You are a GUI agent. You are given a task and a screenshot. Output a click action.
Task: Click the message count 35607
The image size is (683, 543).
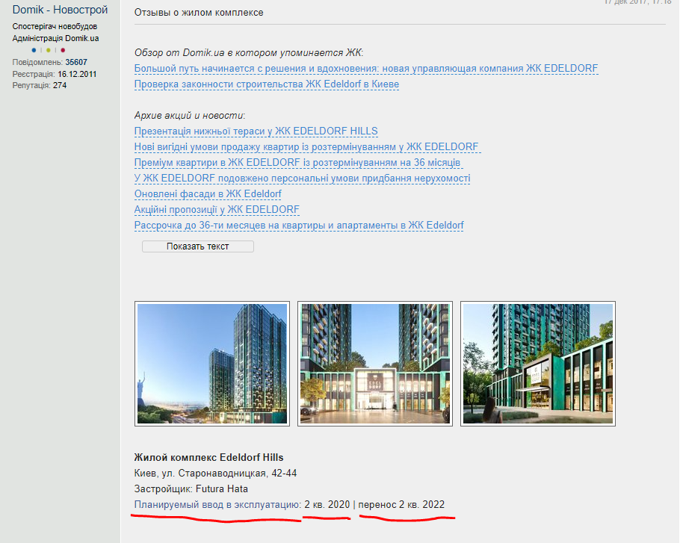pyautogui.click(x=76, y=62)
